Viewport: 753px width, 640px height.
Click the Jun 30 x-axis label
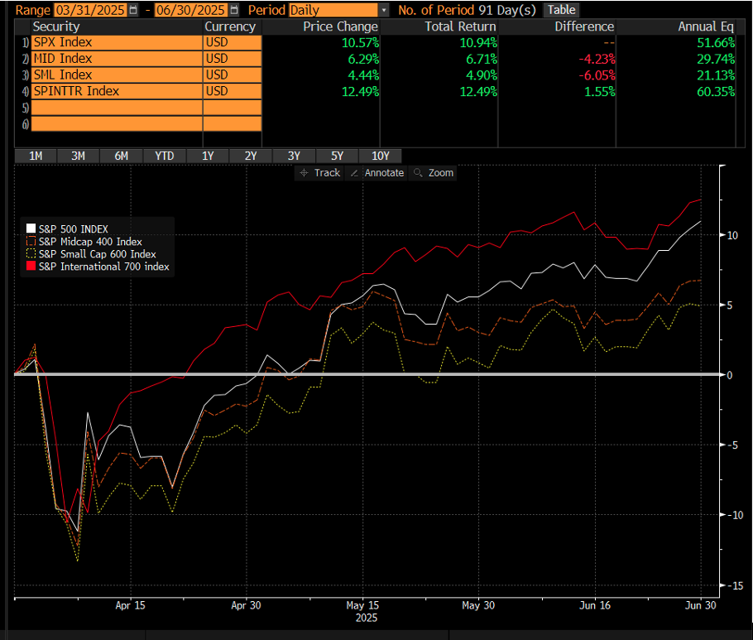click(x=700, y=605)
